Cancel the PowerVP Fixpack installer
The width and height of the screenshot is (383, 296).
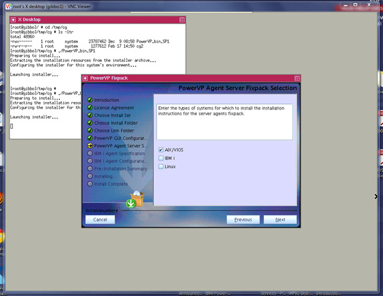pos(100,220)
